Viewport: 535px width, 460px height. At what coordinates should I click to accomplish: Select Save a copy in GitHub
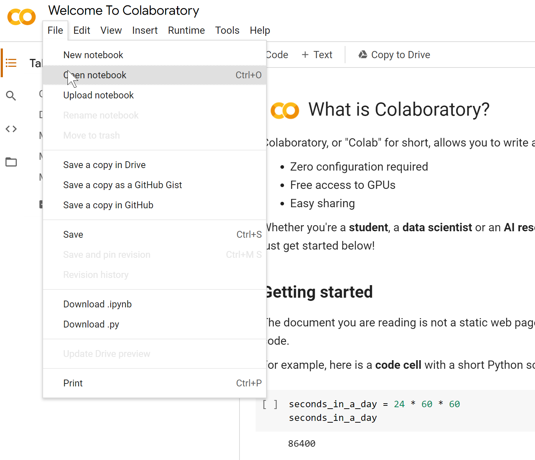(x=155, y=205)
